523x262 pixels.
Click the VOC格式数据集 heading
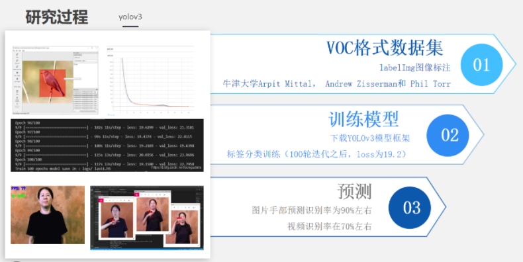click(385, 48)
